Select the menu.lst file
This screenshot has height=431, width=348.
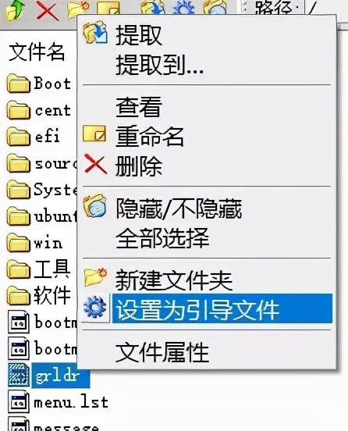pos(58,403)
